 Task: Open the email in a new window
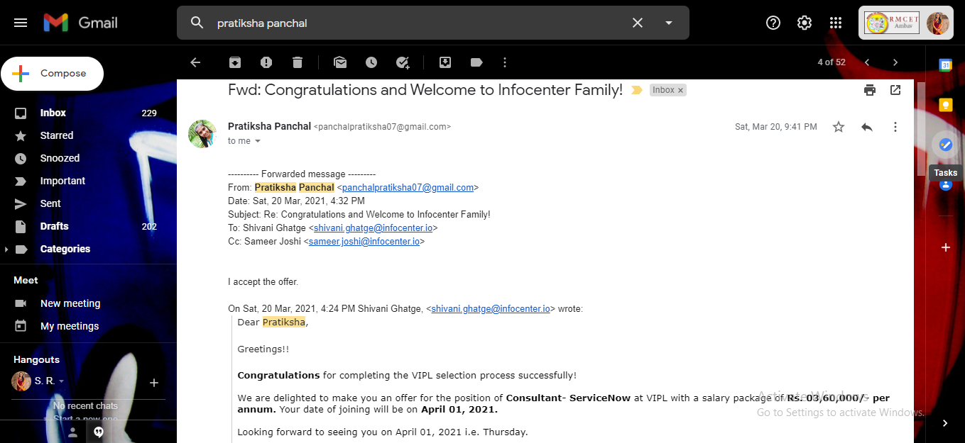895,90
